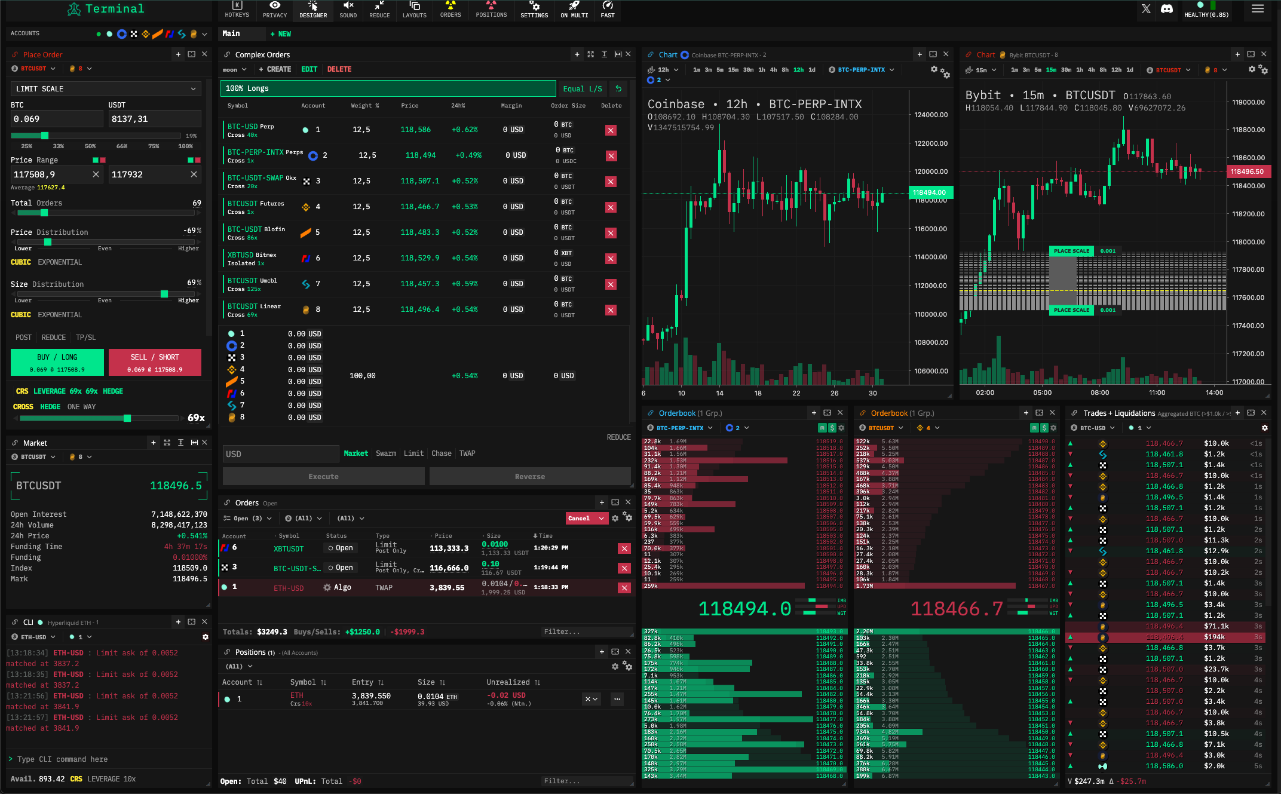
Task: Click the SELL / SHORT button
Action: (155, 362)
